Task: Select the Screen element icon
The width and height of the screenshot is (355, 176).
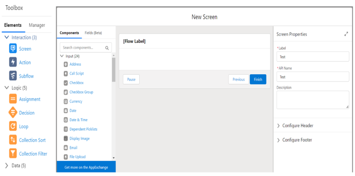Action: [13, 49]
